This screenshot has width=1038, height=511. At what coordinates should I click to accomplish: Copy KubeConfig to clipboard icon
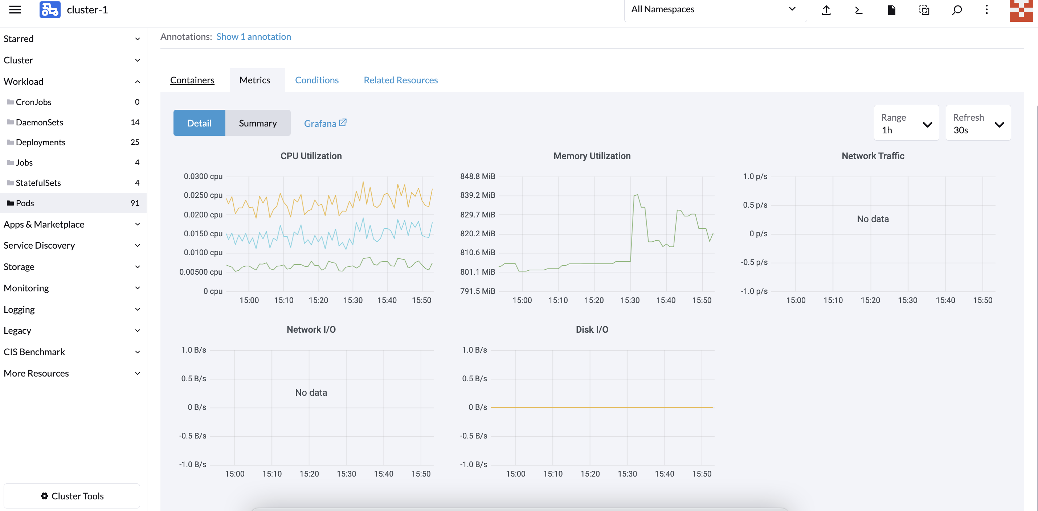click(x=924, y=10)
